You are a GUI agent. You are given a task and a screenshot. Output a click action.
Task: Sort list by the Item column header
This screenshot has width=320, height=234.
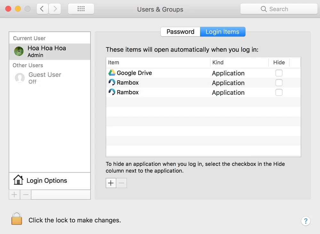[x=158, y=63]
